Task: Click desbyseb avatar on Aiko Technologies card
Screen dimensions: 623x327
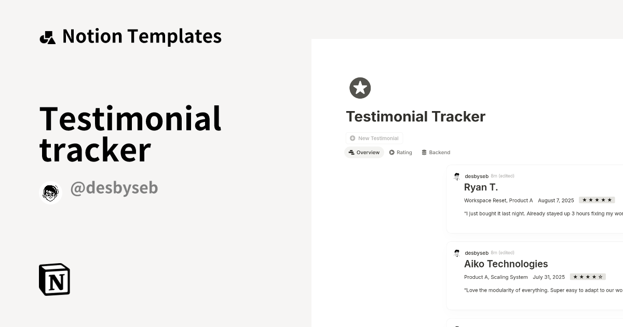Action: click(x=457, y=253)
